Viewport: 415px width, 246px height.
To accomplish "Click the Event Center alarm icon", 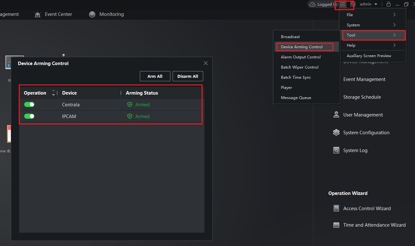I will pyautogui.click(x=38, y=14).
